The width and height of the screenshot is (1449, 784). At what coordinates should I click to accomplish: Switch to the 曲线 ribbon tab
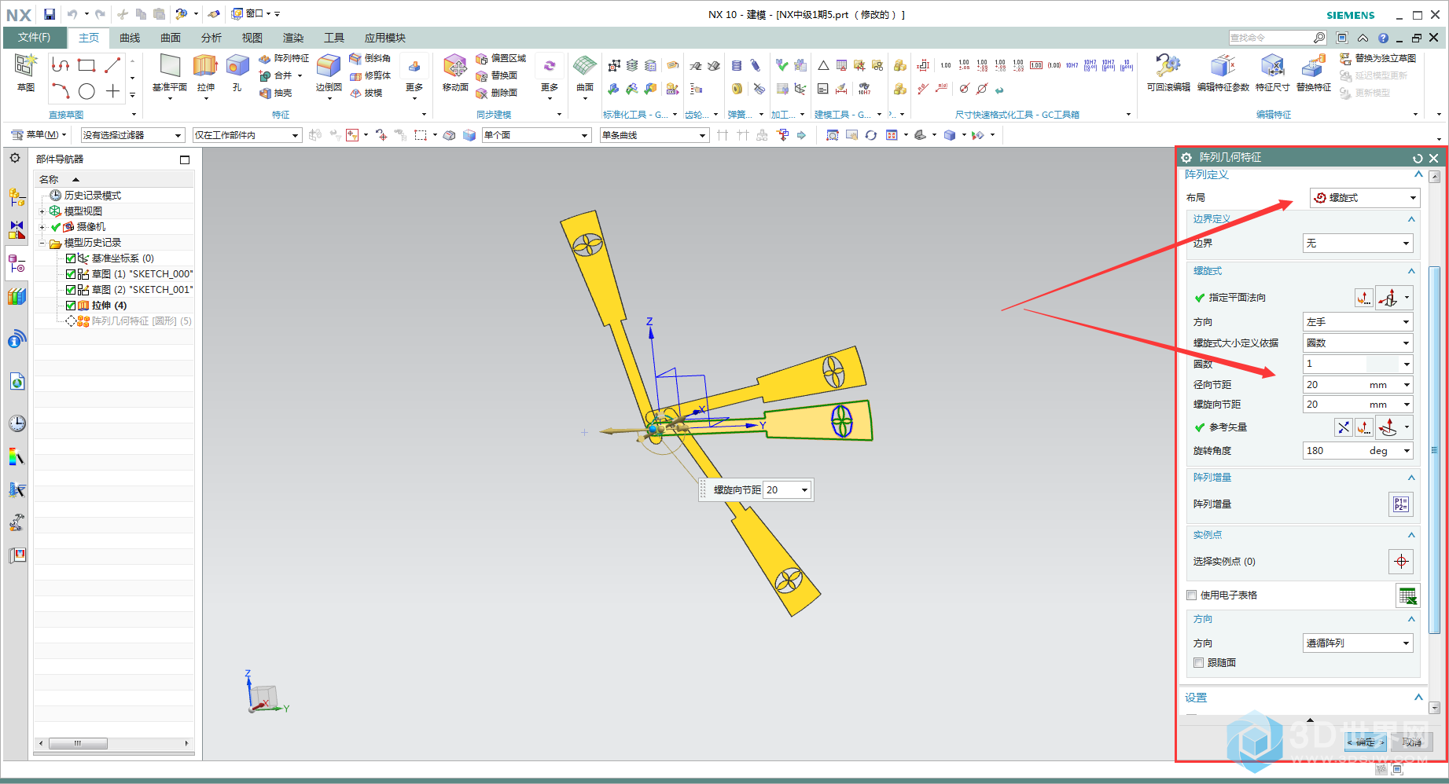pyautogui.click(x=130, y=38)
